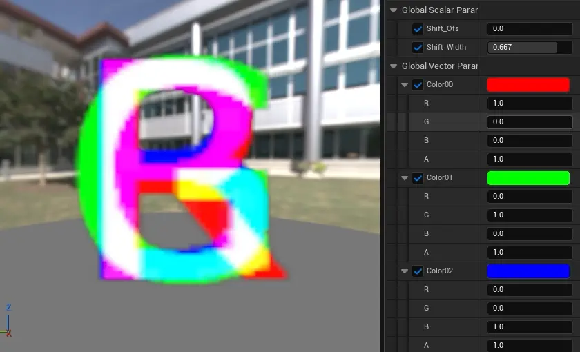Image resolution: width=580 pixels, height=352 pixels.
Task: Select the Color00 G channel field
Action: click(530, 122)
